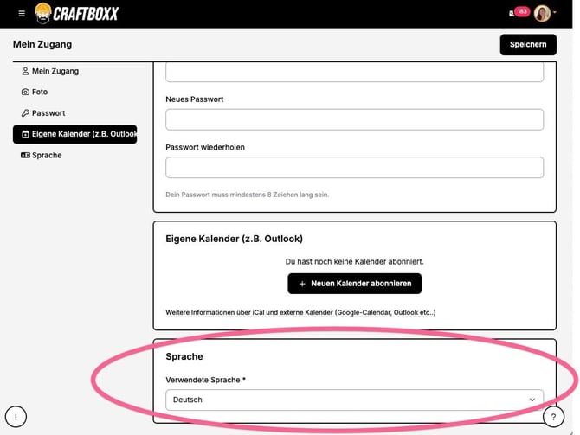
Task: Select Mein Zugang in the sidebar
Action: tap(55, 71)
